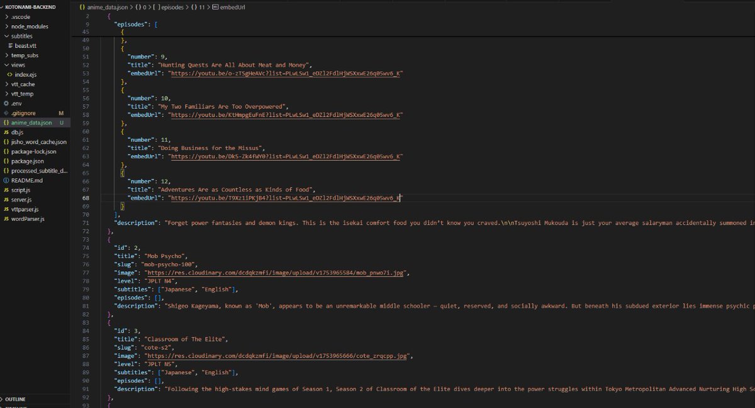Open the "0" breadcrumb segment
The image size is (755, 408).
tap(145, 7)
